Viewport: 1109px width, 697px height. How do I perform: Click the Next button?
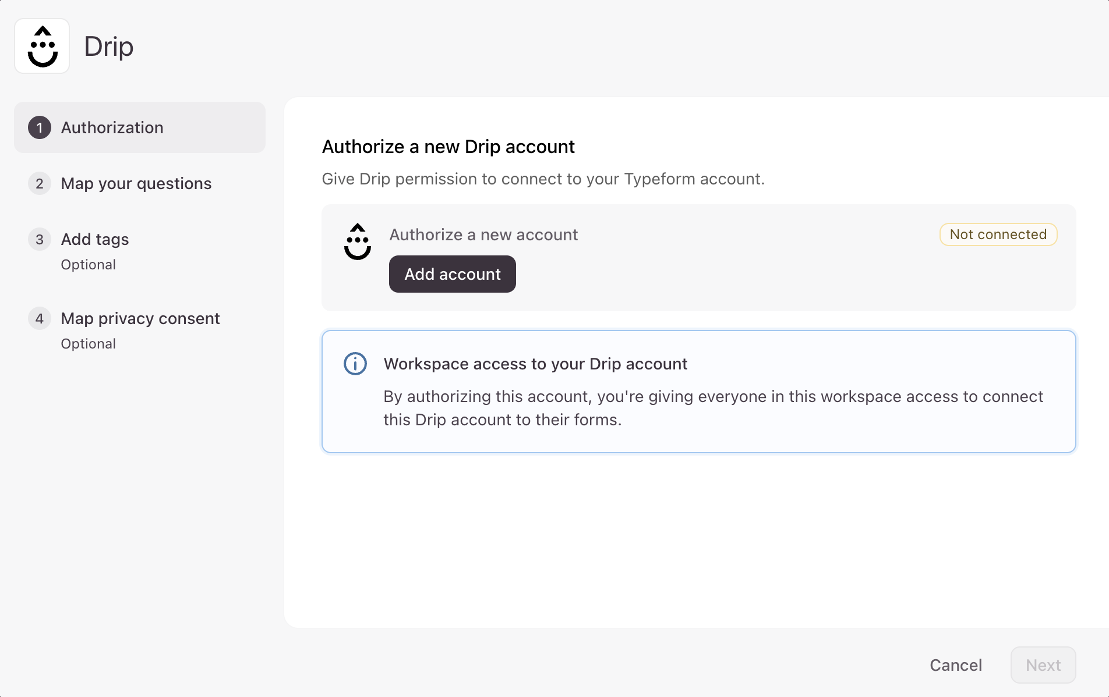coord(1043,665)
